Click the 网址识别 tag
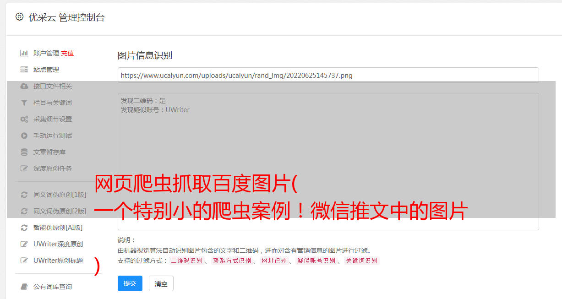This screenshot has height=299, width=562. click(x=274, y=261)
